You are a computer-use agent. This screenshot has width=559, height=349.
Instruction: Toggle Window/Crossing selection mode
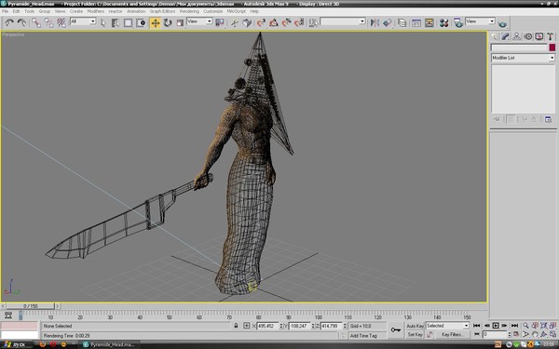(141, 22)
